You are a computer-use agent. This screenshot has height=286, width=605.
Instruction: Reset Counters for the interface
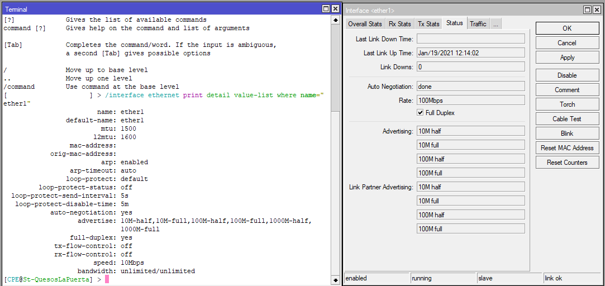point(567,163)
